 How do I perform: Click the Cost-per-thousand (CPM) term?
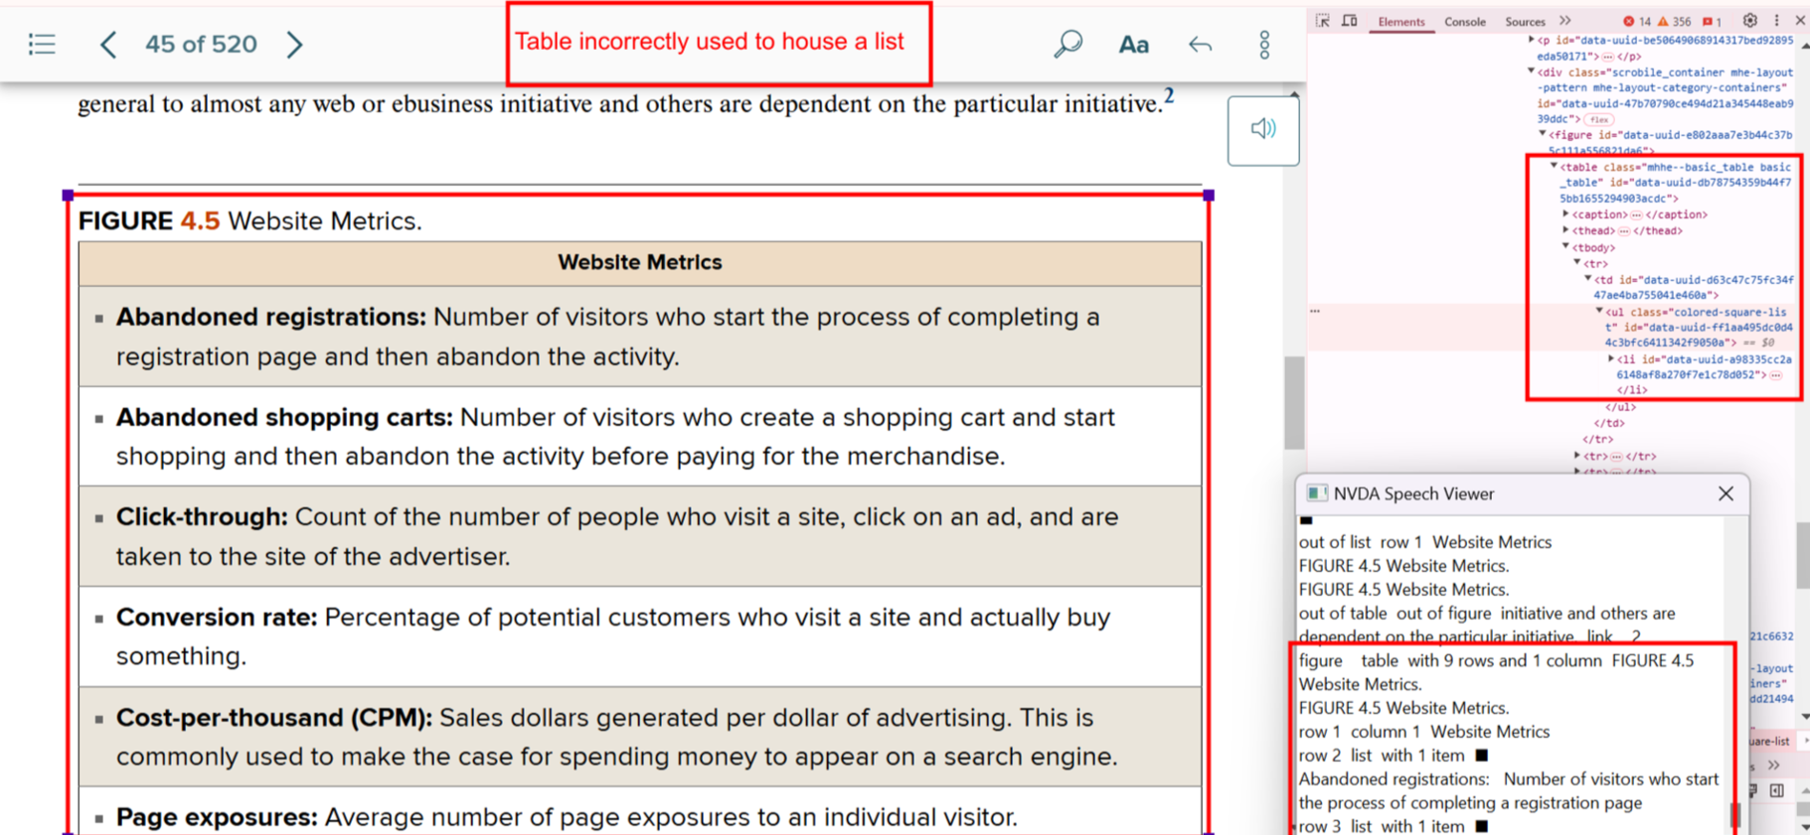[274, 718]
